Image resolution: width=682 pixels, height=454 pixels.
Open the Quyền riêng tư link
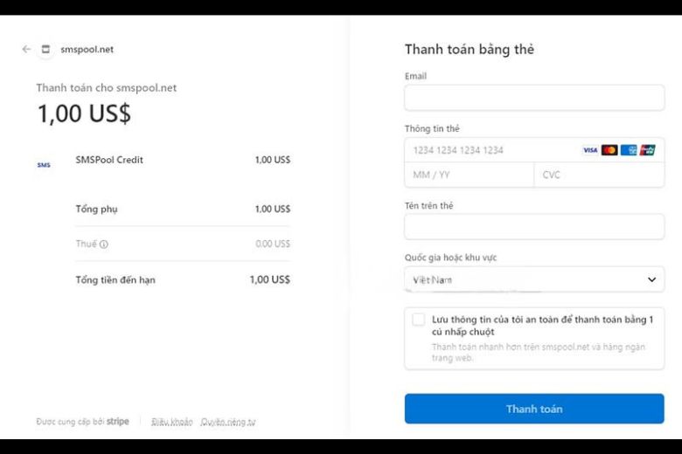point(228,422)
